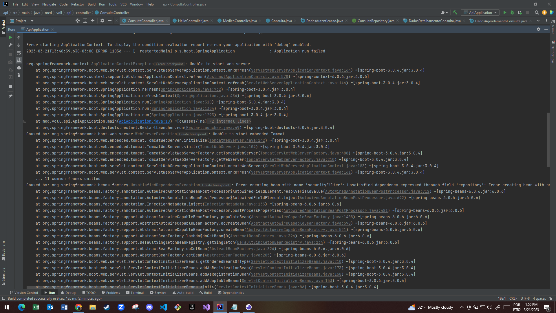Rerun ApiApplication using the green run arrow in the Run panel
The image size is (556, 313).
[x=10, y=38]
